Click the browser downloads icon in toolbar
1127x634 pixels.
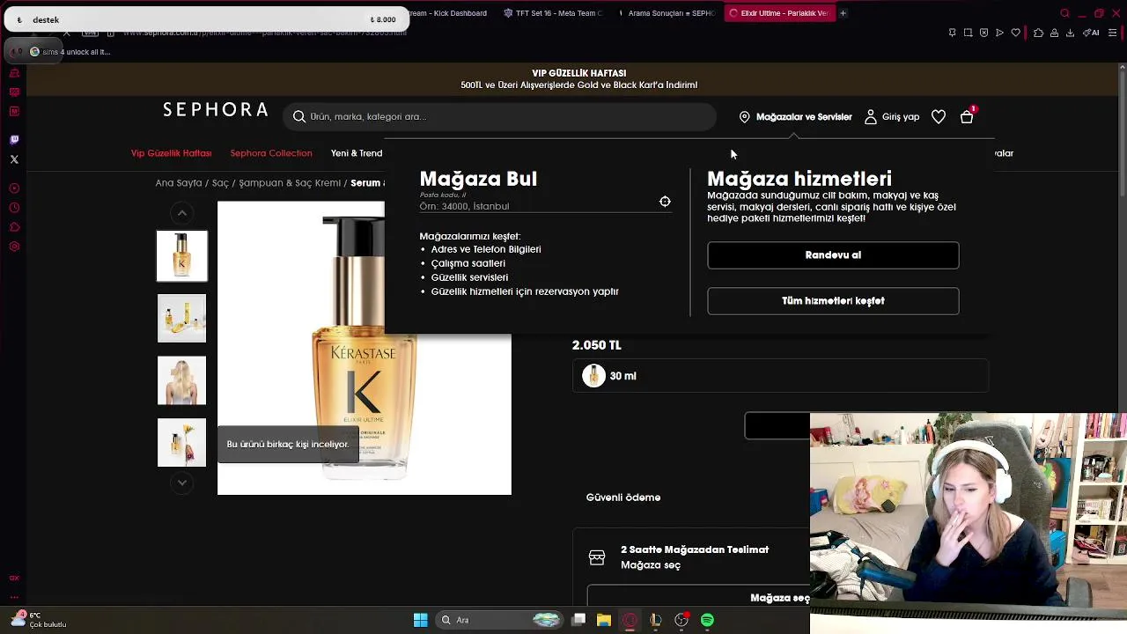pyautogui.click(x=1070, y=33)
